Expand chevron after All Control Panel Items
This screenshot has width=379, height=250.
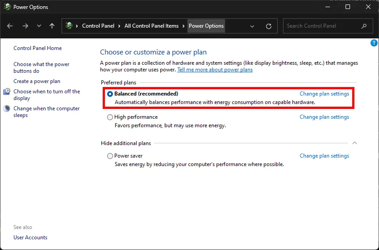(184, 26)
